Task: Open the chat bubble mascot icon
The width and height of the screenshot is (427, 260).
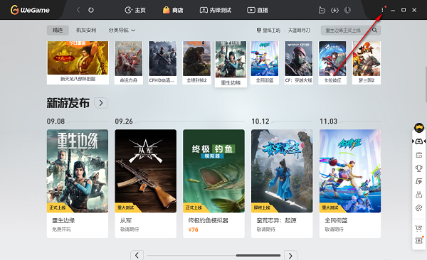Action: [x=322, y=10]
